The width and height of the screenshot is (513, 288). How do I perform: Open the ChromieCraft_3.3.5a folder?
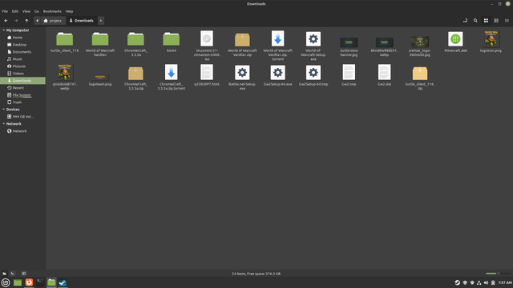(135, 44)
